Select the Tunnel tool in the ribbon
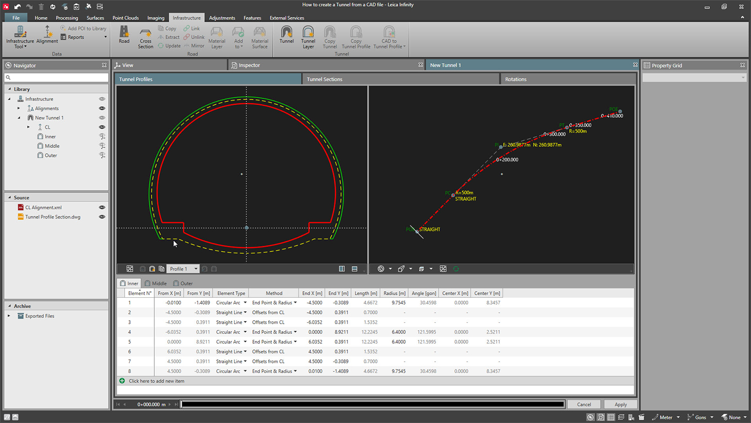Viewport: 751px width, 423px height. pyautogui.click(x=286, y=36)
